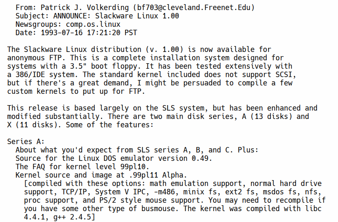The image size is (338, 222).
Task: Click the author name Patrick J. Volkerding
Action: (x=85, y=8)
